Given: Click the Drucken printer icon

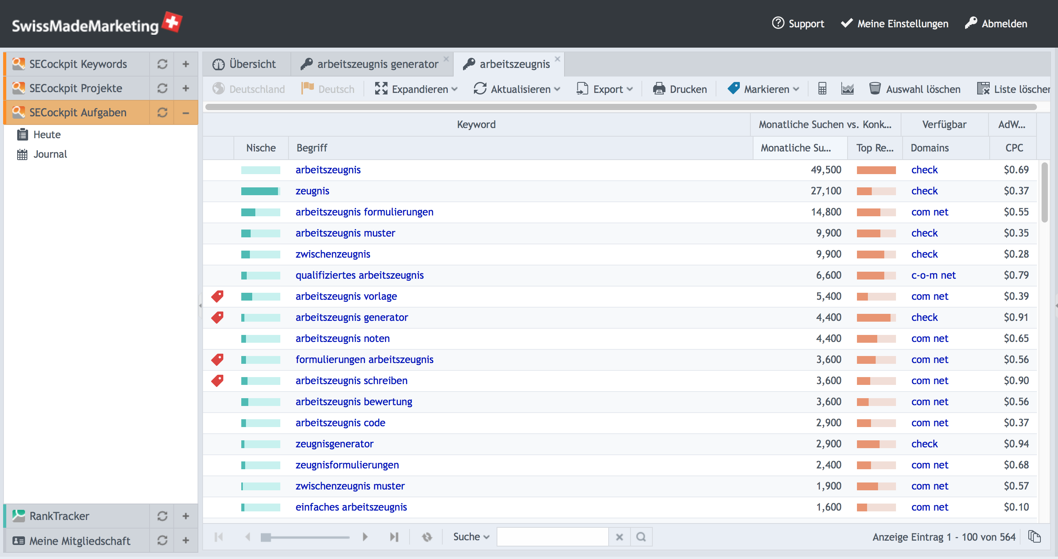Looking at the screenshot, I should click(x=659, y=89).
